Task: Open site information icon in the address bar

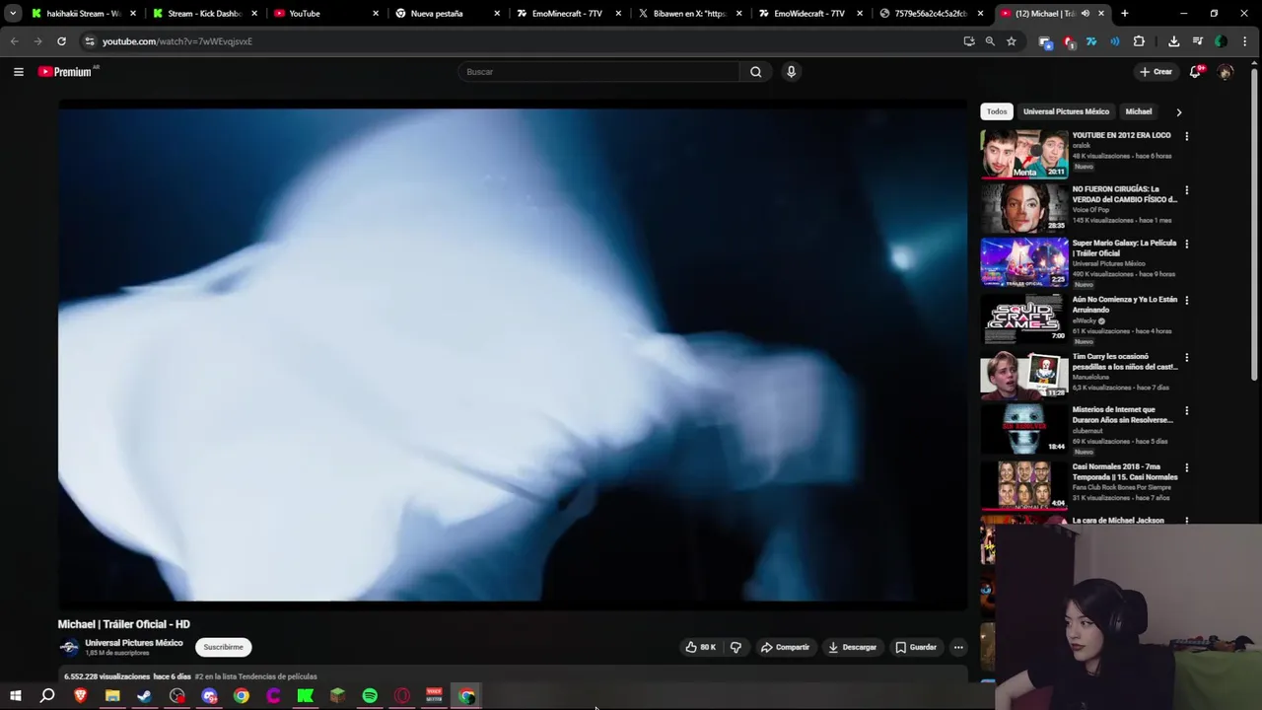Action: pyautogui.click(x=90, y=41)
